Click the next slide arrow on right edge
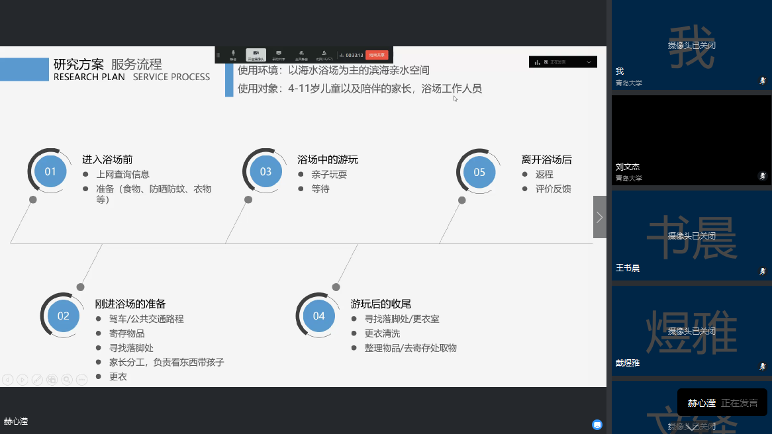772x434 pixels. tap(599, 217)
